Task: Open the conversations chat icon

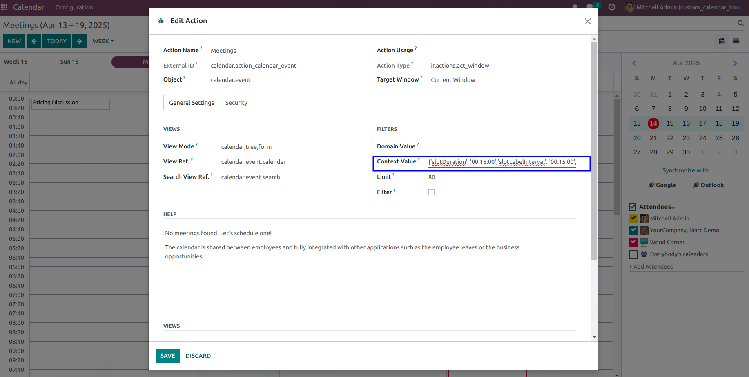Action: pos(589,7)
